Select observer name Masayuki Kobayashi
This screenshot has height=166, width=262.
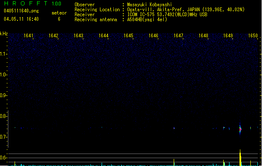150,5
